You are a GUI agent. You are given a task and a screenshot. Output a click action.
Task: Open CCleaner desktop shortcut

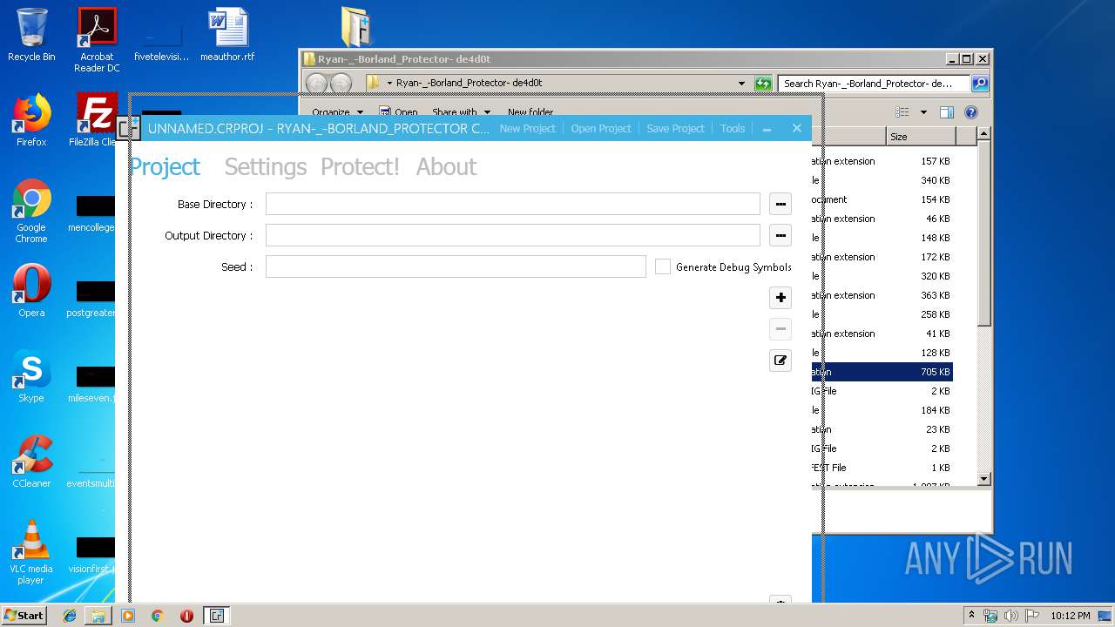pyautogui.click(x=31, y=462)
